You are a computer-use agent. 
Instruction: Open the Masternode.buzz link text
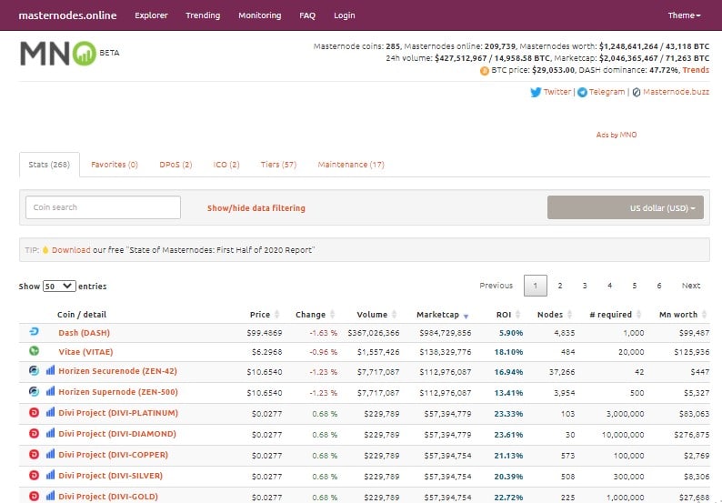(x=676, y=92)
